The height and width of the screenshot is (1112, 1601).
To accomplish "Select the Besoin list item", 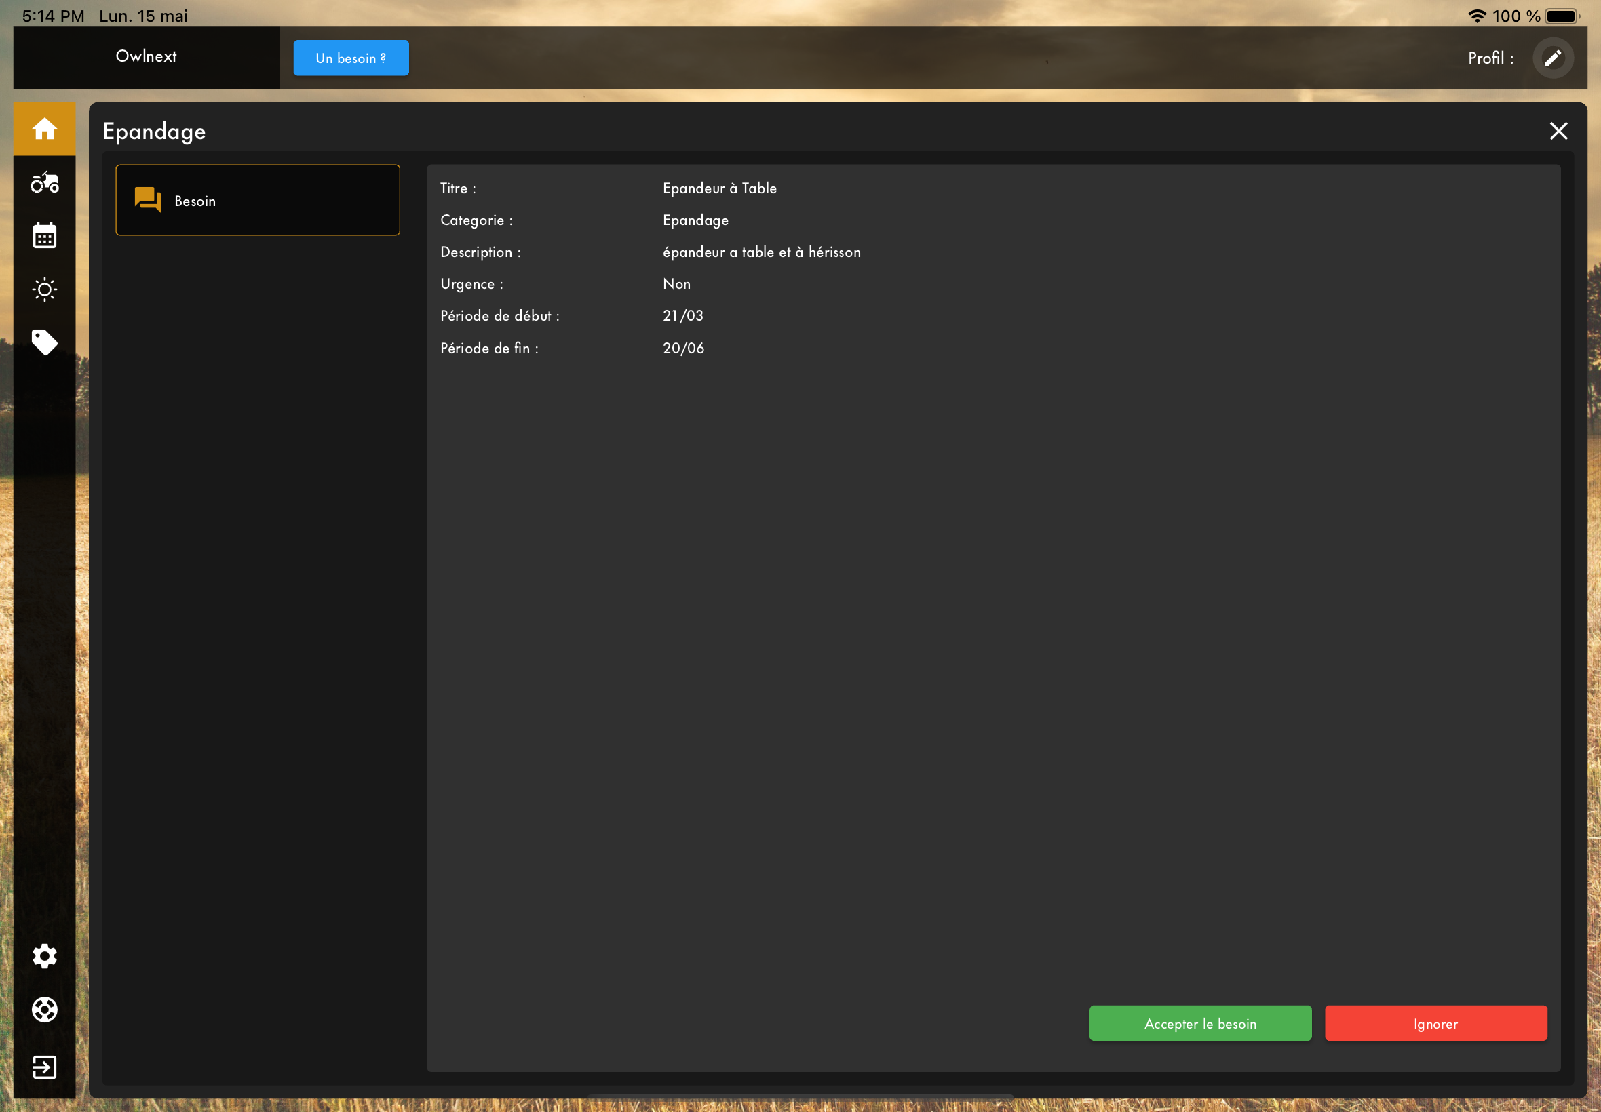I will click(258, 200).
